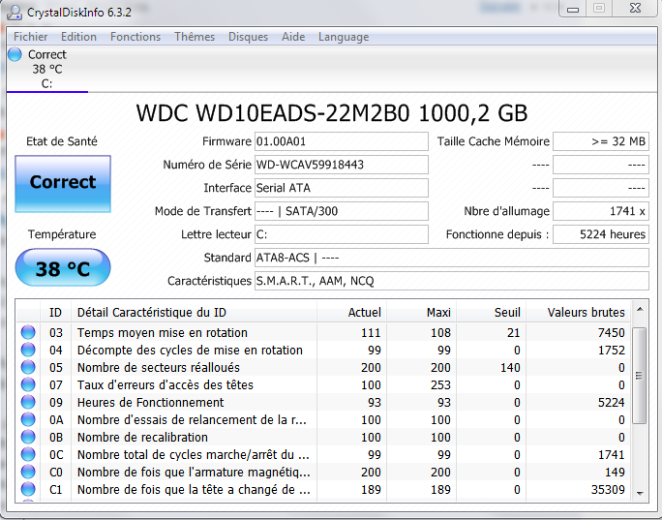
Task: Click status orb for ID C0 row
Action: pyautogui.click(x=28, y=472)
